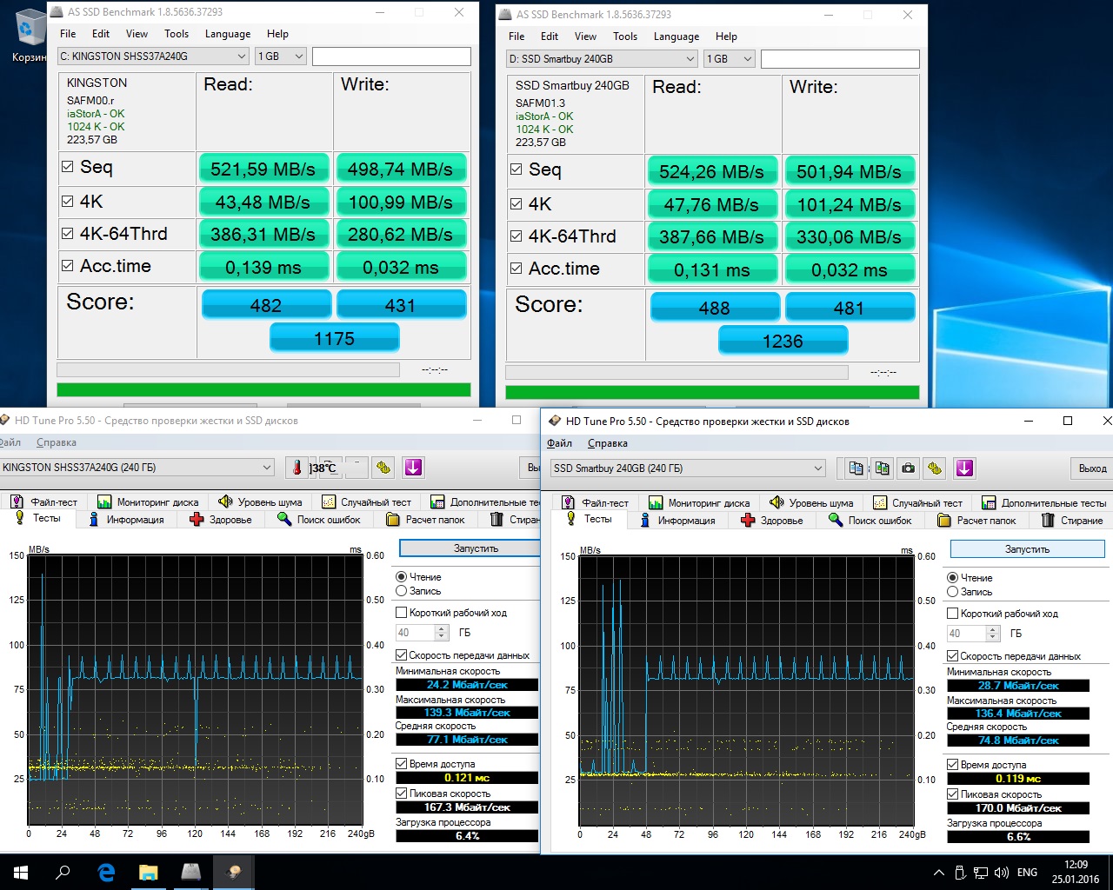1113x890 pixels.
Task: Toggle Время доступа checkbox in Kingston HD Tune
Action: click(x=402, y=764)
